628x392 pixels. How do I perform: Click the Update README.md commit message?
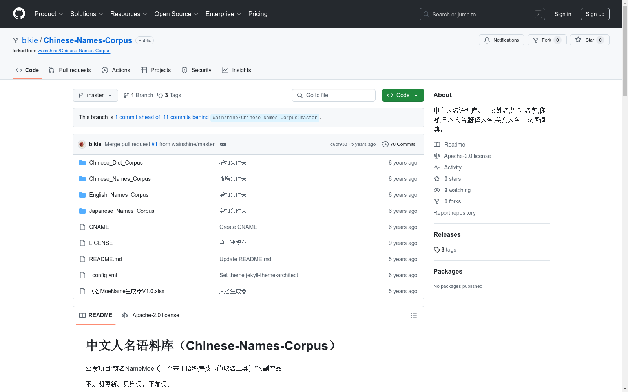click(245, 259)
